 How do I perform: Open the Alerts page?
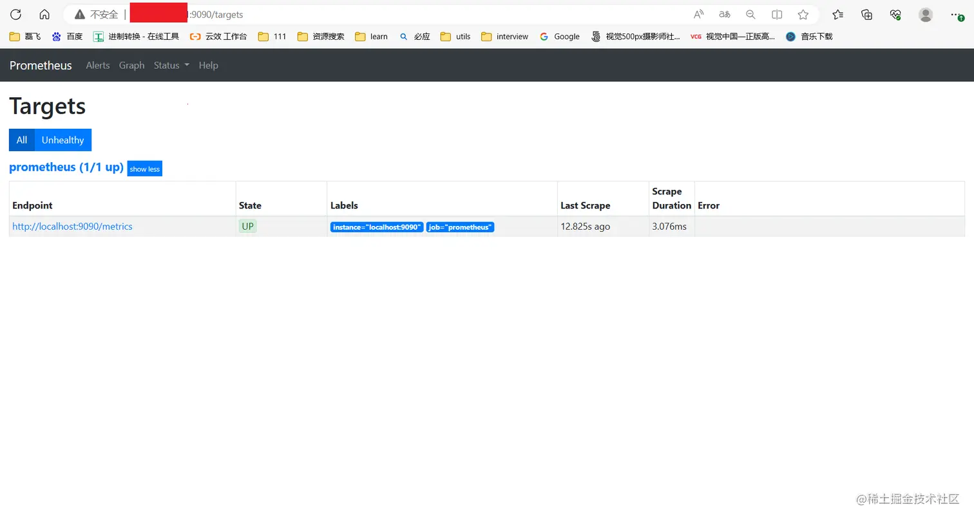[x=98, y=65]
